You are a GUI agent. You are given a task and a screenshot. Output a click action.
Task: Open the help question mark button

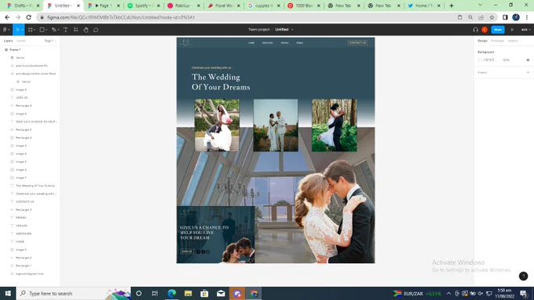[x=524, y=276]
